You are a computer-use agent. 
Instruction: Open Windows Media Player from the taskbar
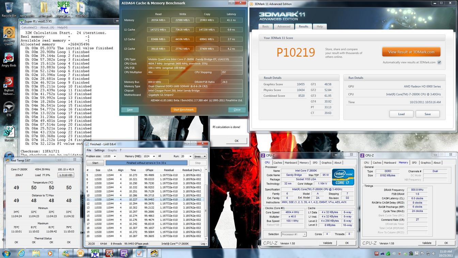pyautogui.click(x=50, y=253)
